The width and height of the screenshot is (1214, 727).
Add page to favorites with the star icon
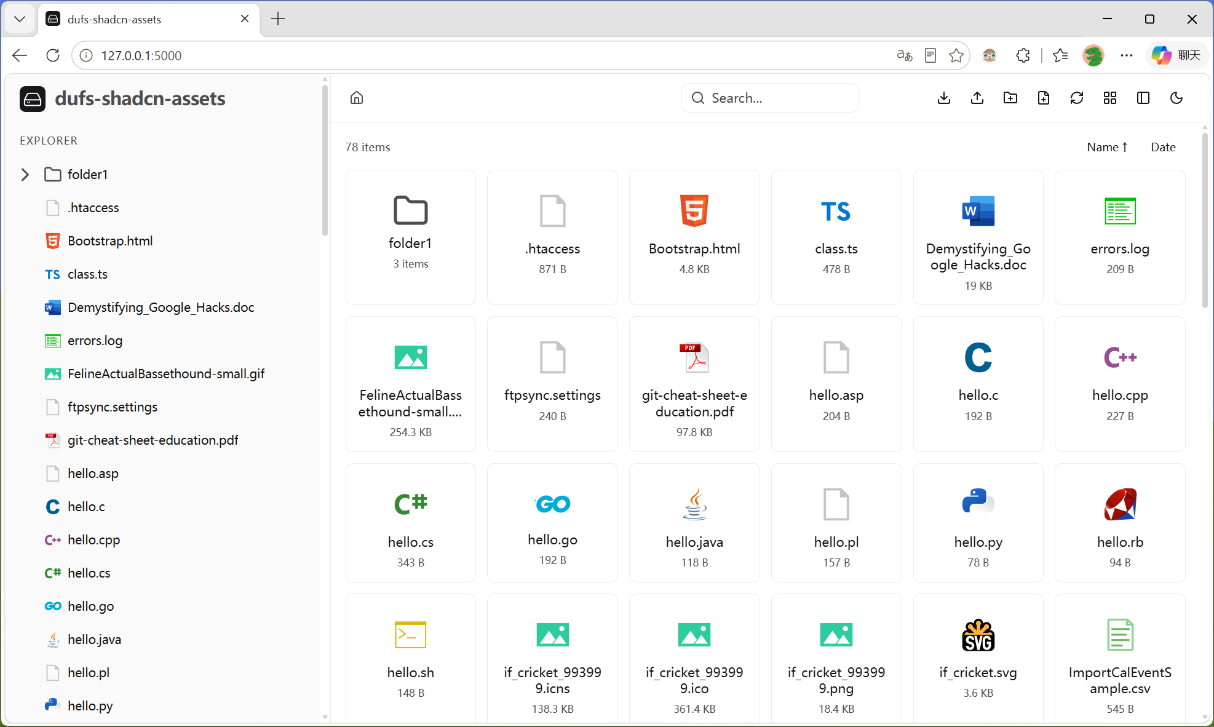coord(956,55)
